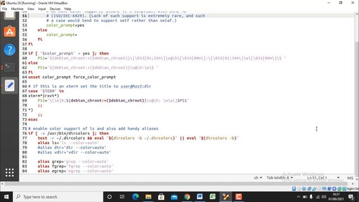Open the File menu

4,9
